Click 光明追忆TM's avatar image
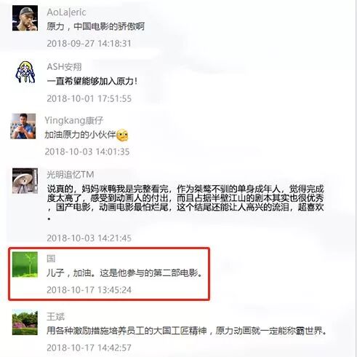 [25, 181]
